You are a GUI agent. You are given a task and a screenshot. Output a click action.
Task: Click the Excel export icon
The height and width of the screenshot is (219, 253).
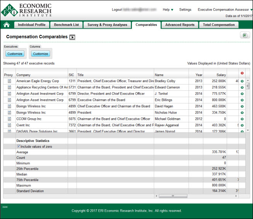coord(244,36)
